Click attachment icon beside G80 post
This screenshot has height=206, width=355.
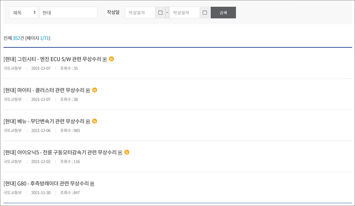point(92,184)
